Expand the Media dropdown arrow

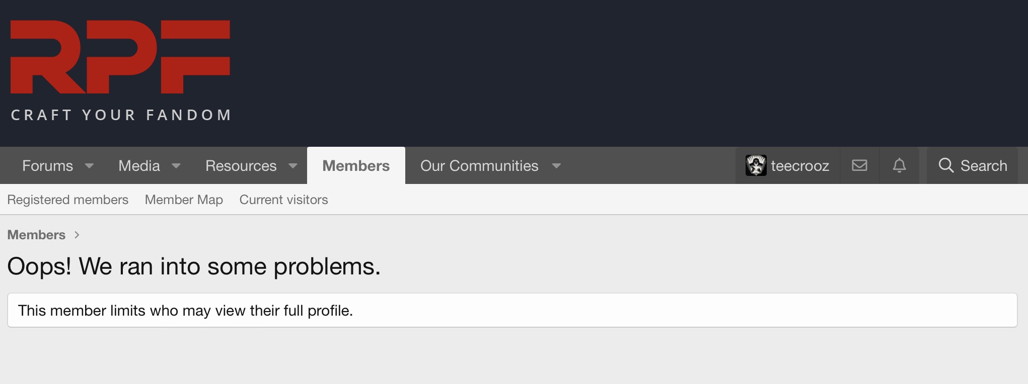[x=176, y=166]
